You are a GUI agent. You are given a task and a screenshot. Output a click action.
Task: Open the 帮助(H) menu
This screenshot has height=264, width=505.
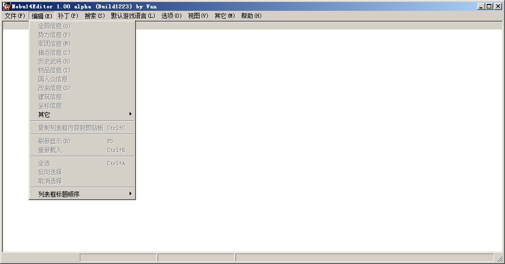pyautogui.click(x=251, y=16)
